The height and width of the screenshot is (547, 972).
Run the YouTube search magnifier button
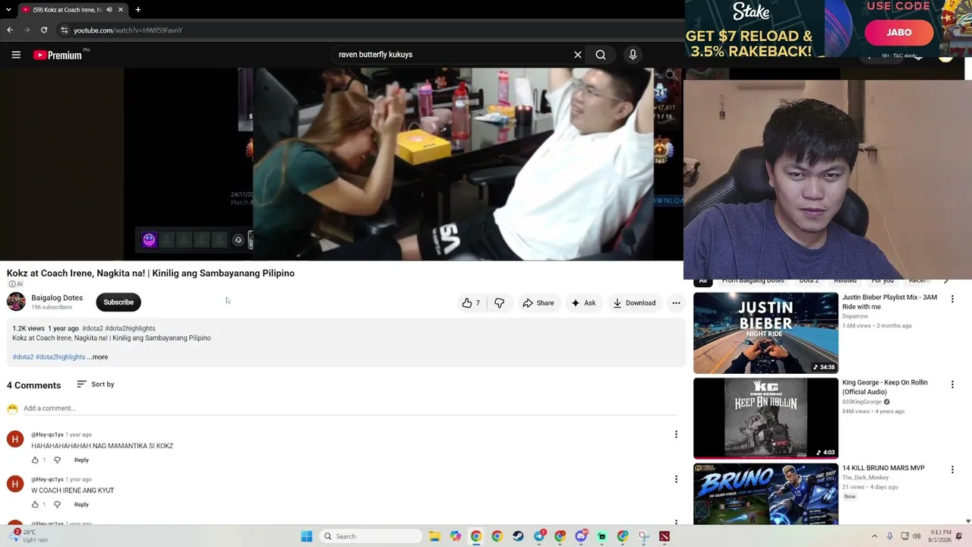[601, 55]
